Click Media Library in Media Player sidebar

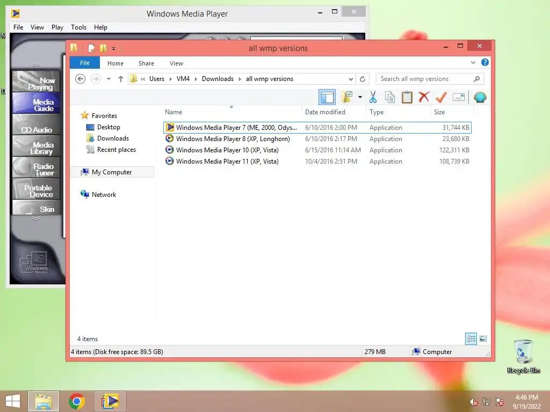pos(37,146)
